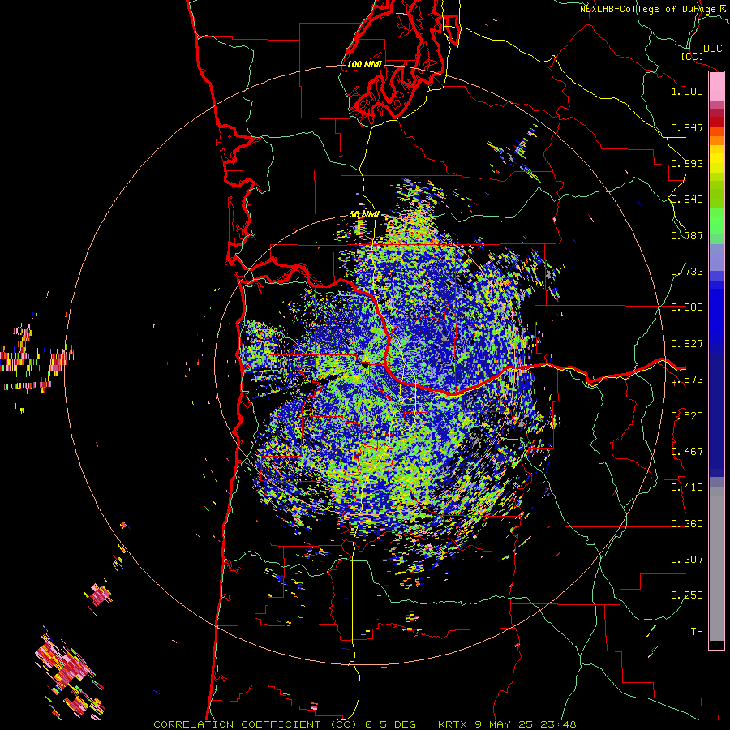Click the CORRELATION COEFFICIENT (CC) caption text
730x730 pixels.
(255, 724)
